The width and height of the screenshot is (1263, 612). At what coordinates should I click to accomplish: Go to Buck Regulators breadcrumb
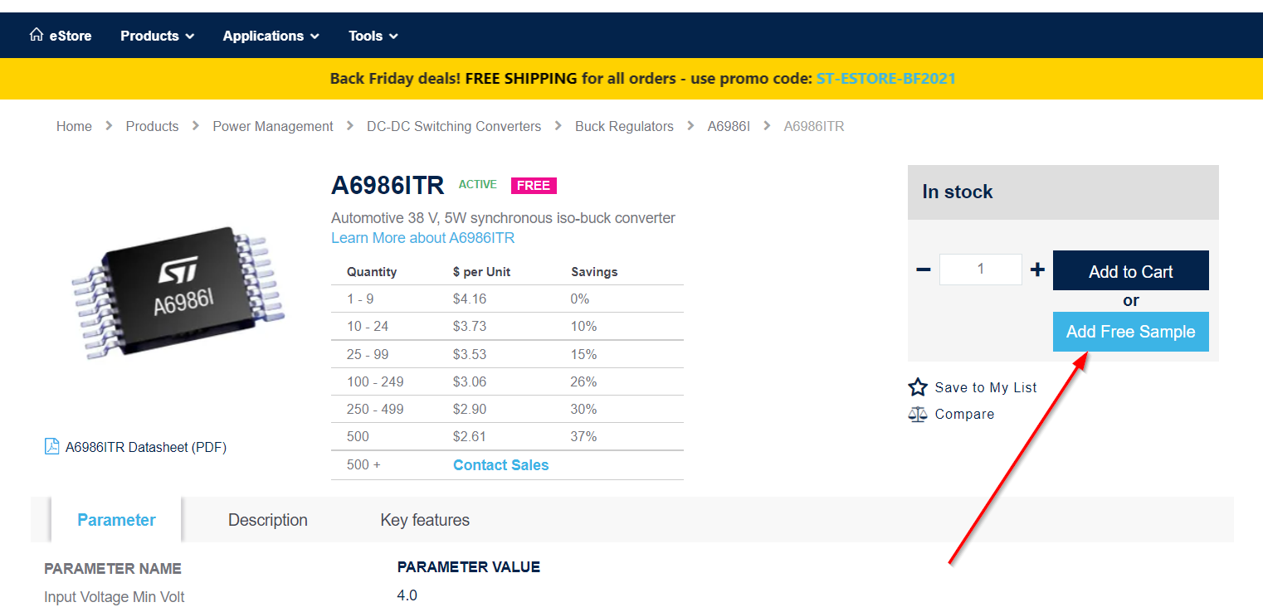624,126
